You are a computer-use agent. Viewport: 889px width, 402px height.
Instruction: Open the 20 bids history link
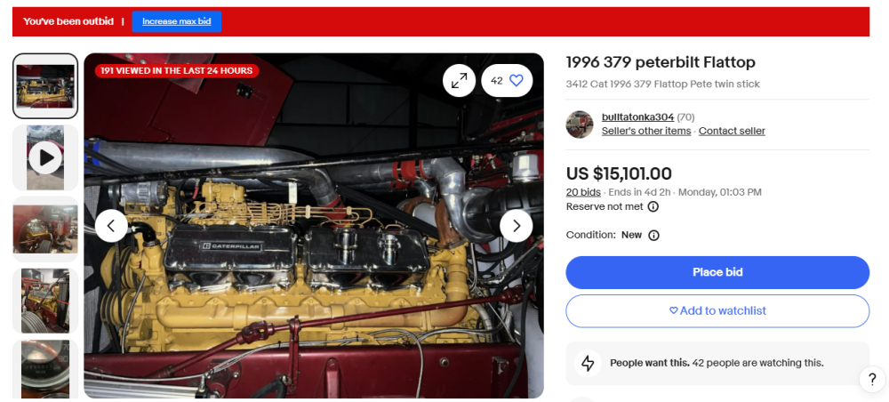(583, 192)
